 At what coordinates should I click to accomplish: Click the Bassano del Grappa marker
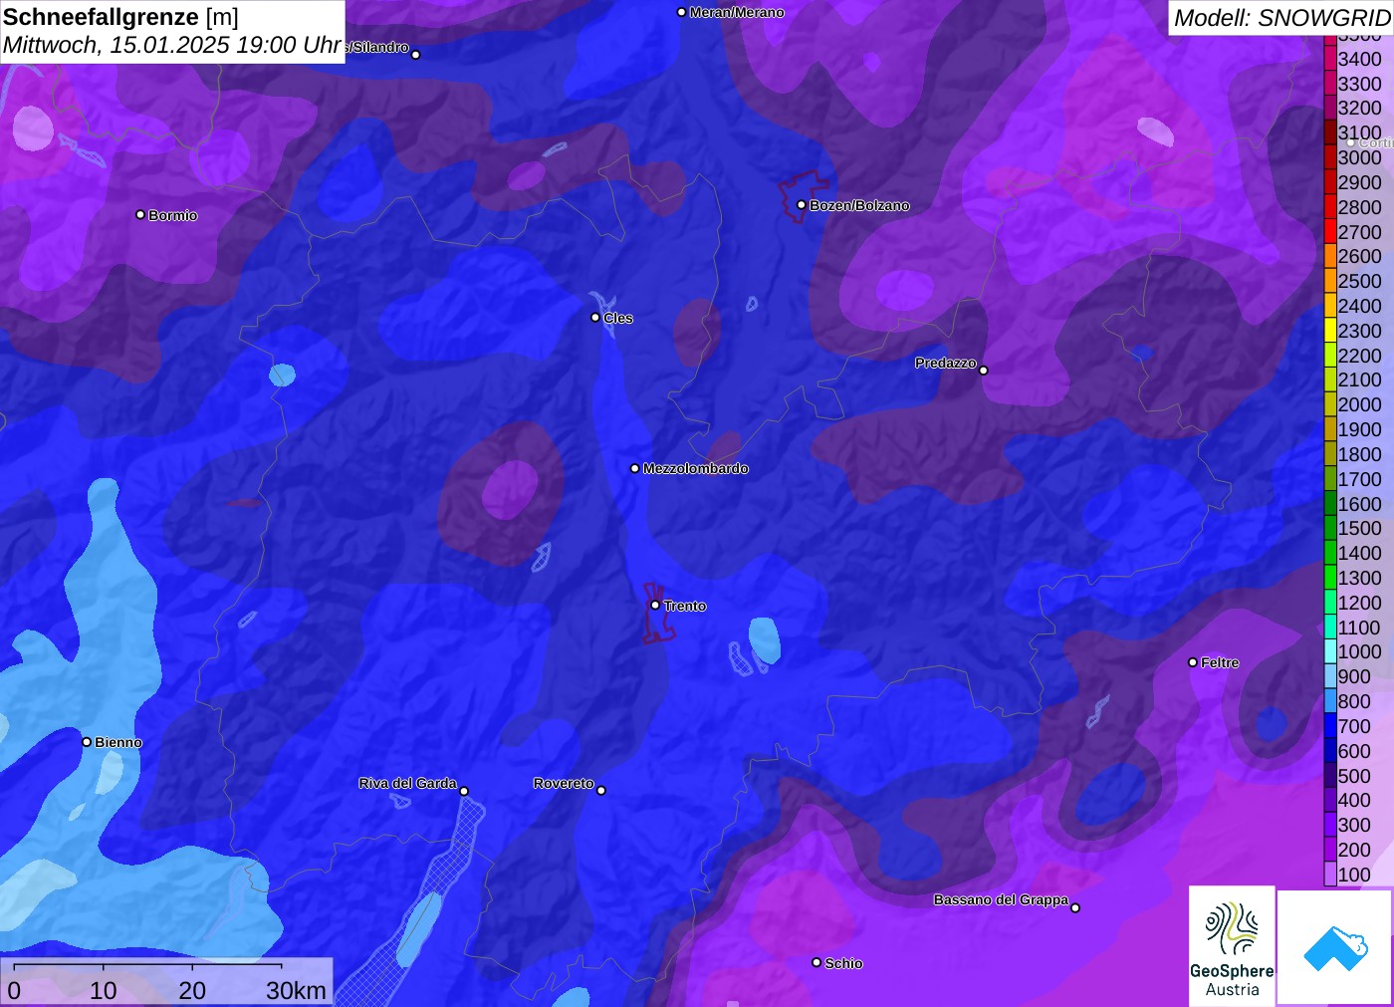click(1075, 907)
